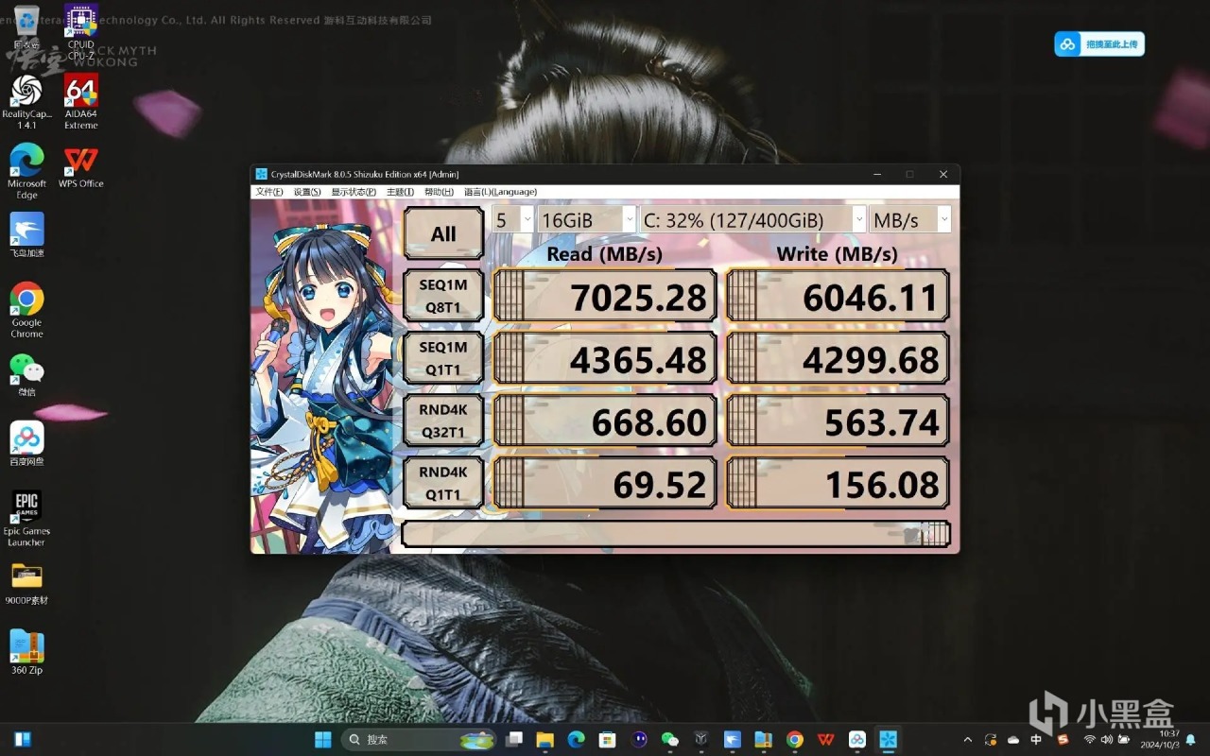This screenshot has height=756, width=1210.
Task: Launch 360 Zip from the desktop
Action: point(26,652)
